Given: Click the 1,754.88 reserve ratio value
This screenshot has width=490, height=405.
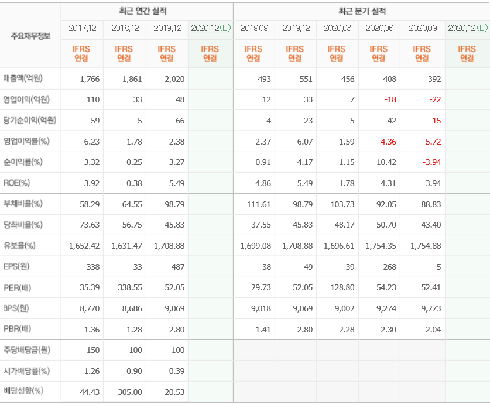Looking at the screenshot, I should click(x=426, y=246).
